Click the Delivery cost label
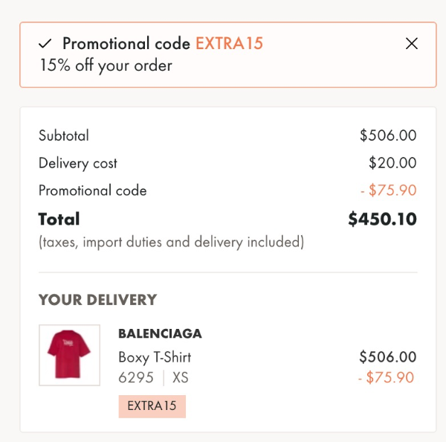The height and width of the screenshot is (442, 446). [x=78, y=164]
